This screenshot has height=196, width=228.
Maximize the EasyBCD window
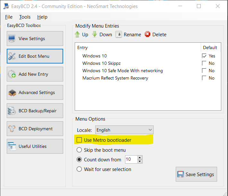199,6
